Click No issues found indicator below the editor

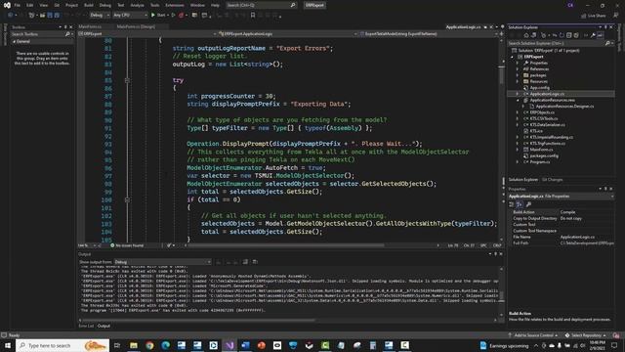[x=127, y=245]
